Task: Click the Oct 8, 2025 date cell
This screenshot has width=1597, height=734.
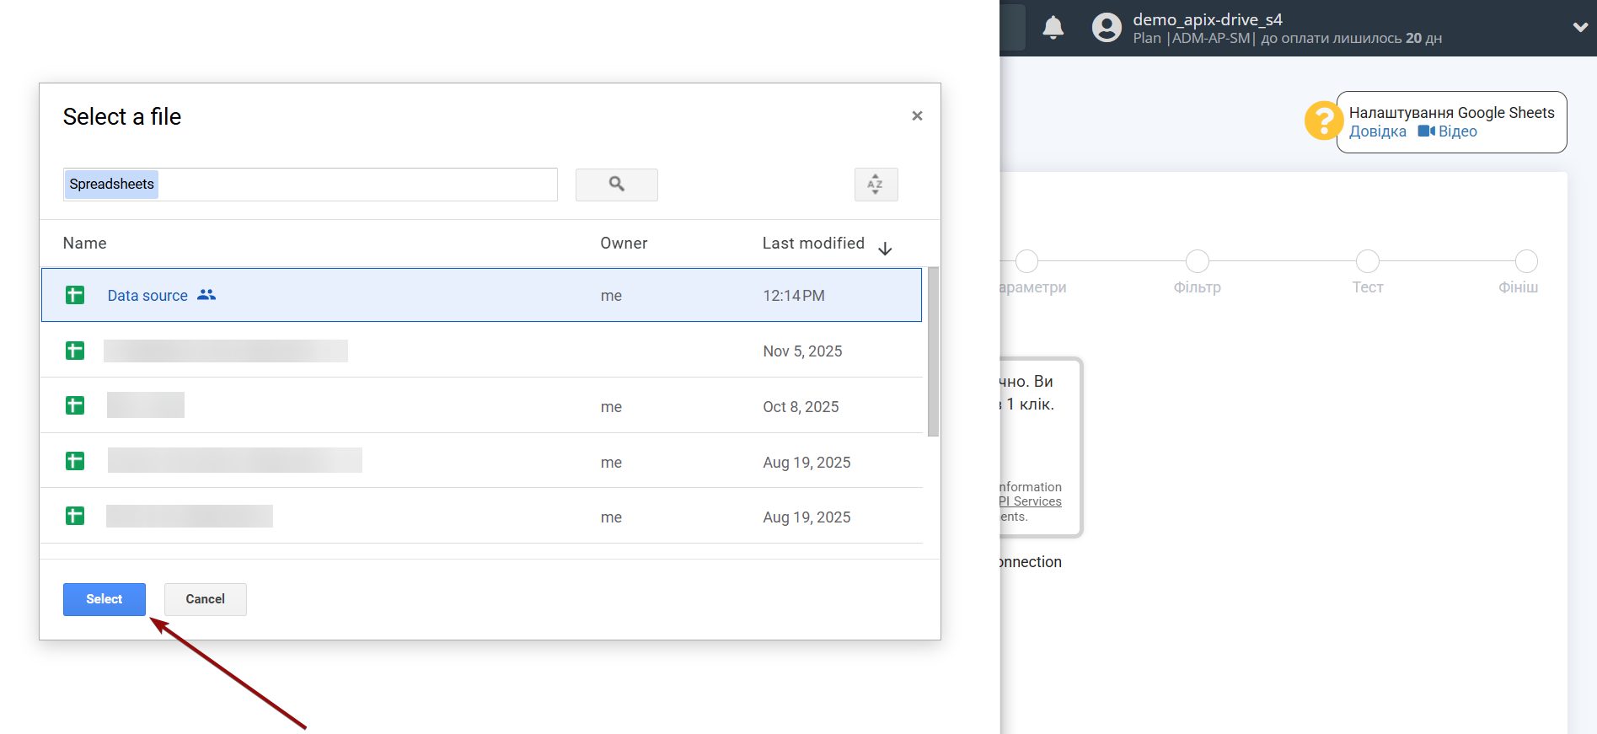Action: click(x=801, y=407)
